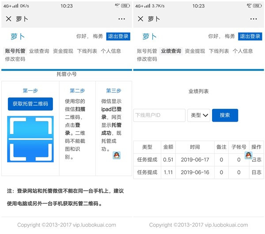Select 修改密码 tab on left screen
Image resolution: width=265 pixels, height=234 pixels.
[x=15, y=59]
